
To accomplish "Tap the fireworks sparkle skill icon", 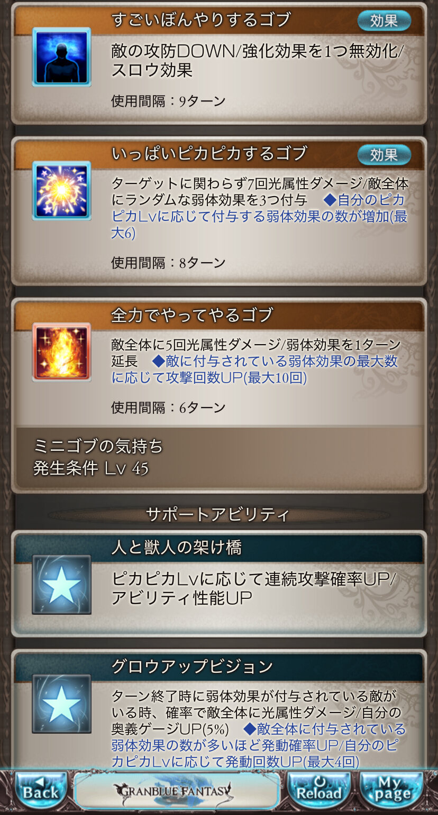I will click(61, 190).
